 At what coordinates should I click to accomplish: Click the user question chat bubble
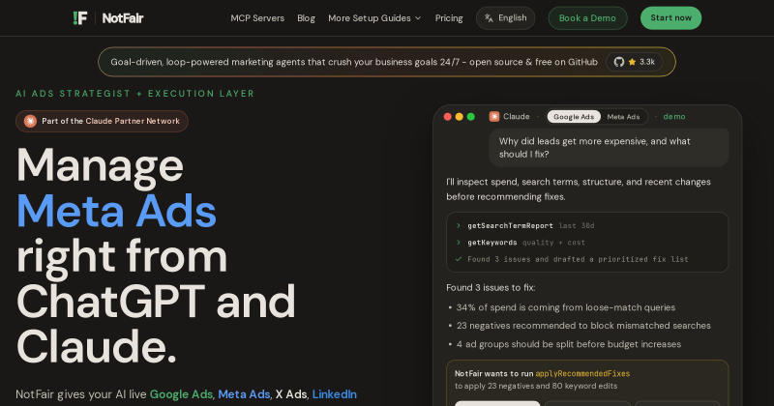[609, 148]
